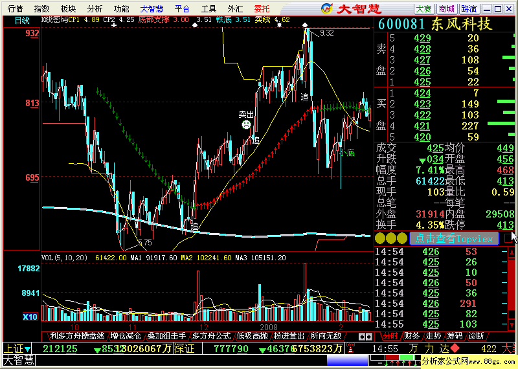Click the 14:54 trade row with 291
This screenshot has width=518, height=369.
click(x=441, y=303)
